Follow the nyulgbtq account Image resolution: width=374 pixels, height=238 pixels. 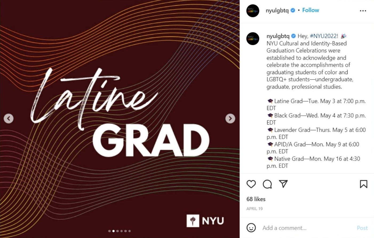click(311, 10)
